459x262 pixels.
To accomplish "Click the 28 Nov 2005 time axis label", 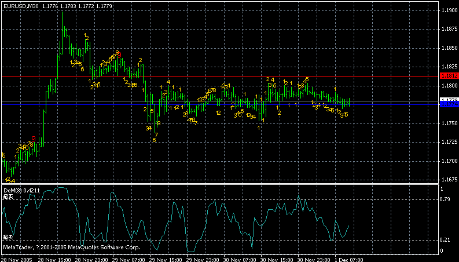I will [x=15, y=259].
